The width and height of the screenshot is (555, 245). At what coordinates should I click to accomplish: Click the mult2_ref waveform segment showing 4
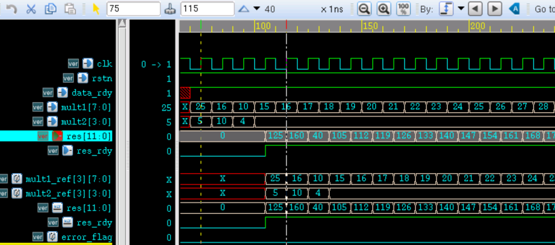pos(318,193)
